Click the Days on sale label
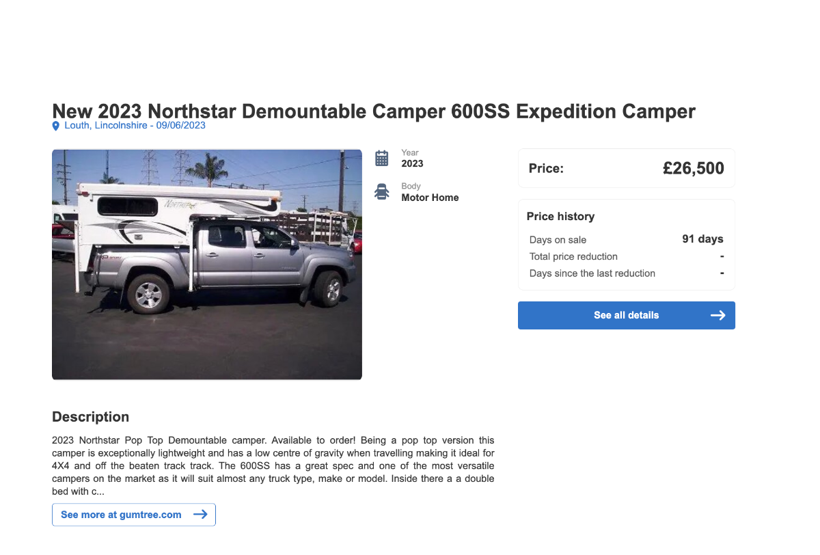This screenshot has height=555, width=820. (x=558, y=240)
